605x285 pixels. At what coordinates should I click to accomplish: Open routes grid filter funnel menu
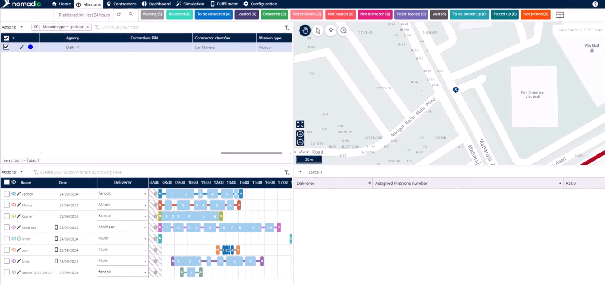coord(287,172)
